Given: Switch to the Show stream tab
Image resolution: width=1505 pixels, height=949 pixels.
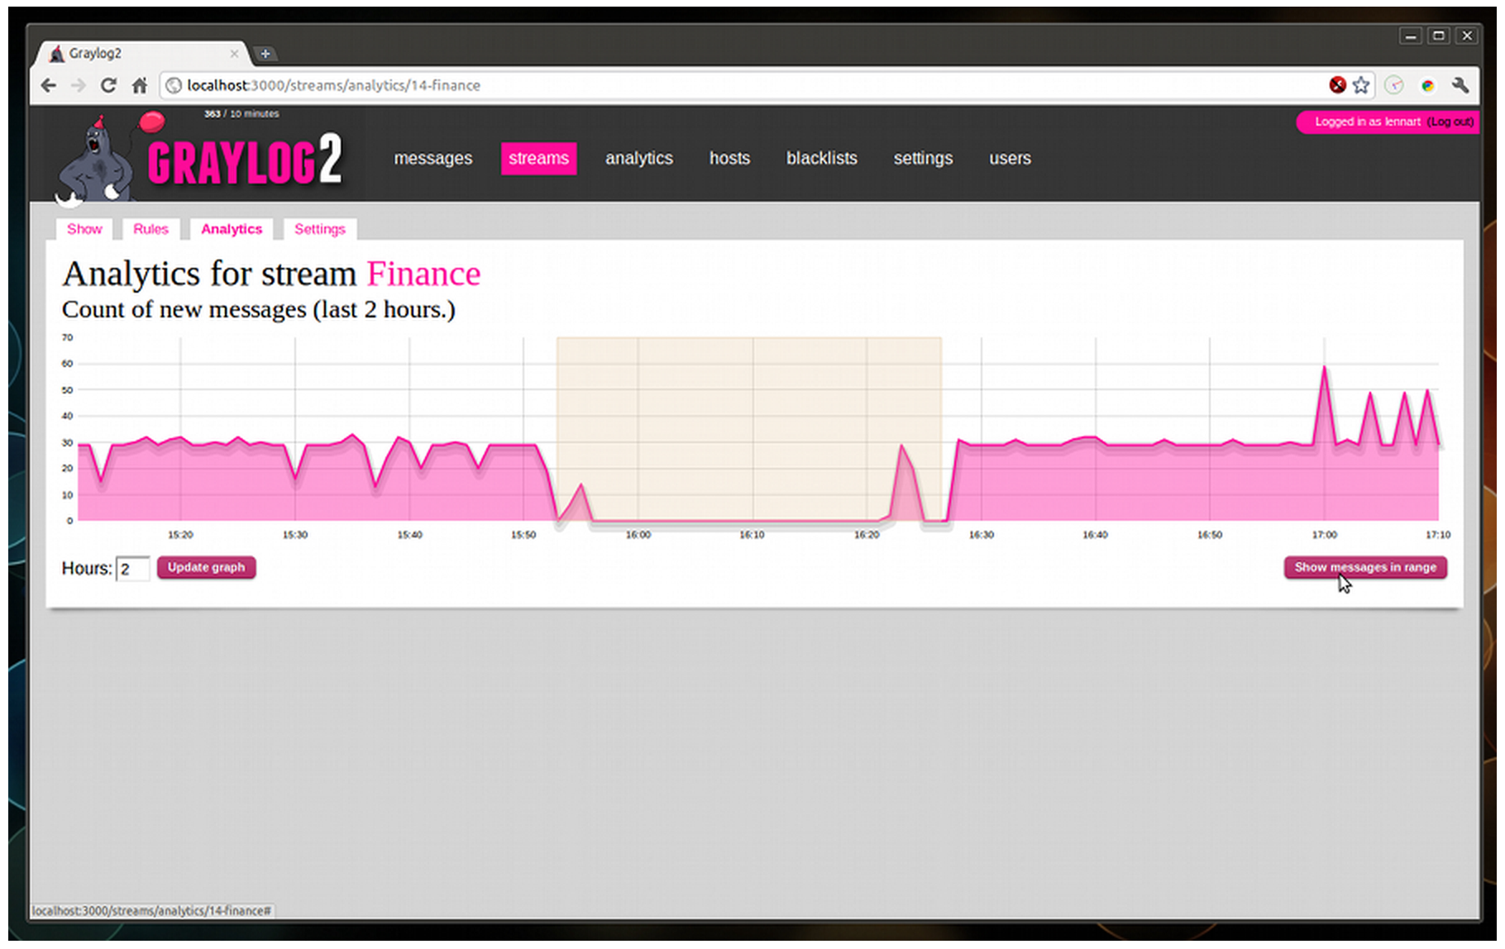Looking at the screenshot, I should click(x=84, y=229).
